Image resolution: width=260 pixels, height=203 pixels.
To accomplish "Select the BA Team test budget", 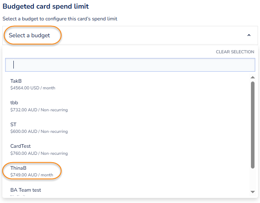I will [x=26, y=190].
